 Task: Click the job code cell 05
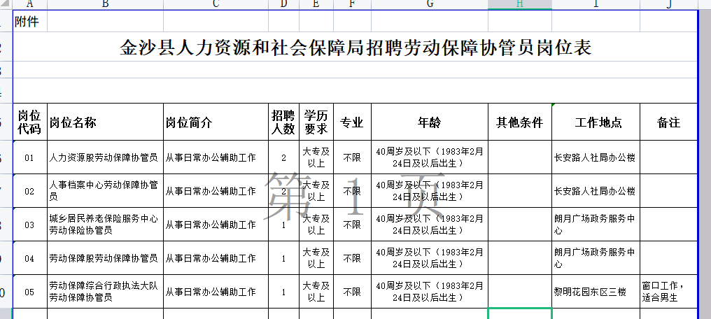(30, 292)
